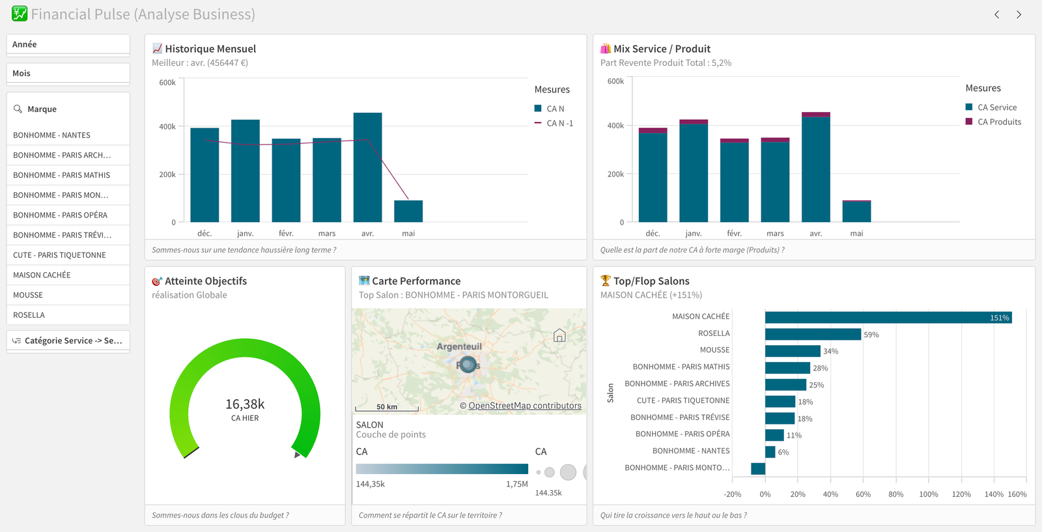Click the 144,35k gradient minimum value
Viewport: 1042px width, 532px height.
[x=371, y=484]
